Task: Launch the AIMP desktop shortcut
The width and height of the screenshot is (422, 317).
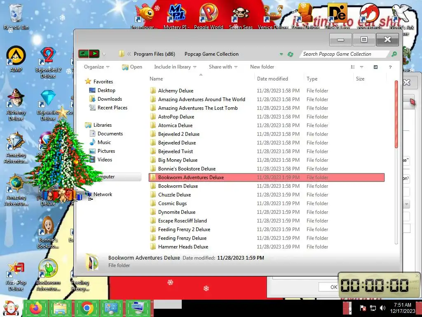Action: pyautogui.click(x=16, y=59)
